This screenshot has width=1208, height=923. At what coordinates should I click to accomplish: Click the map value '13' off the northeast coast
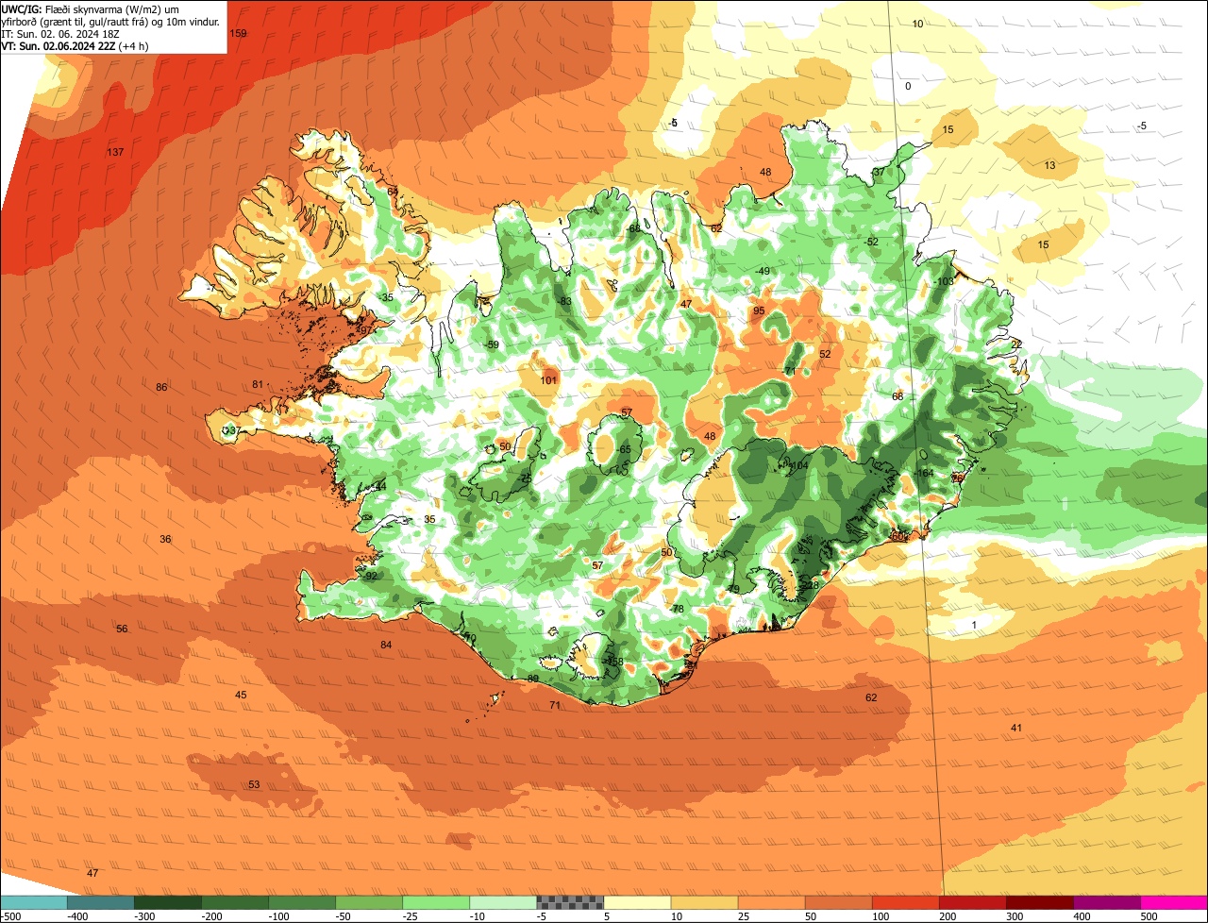pyautogui.click(x=1049, y=165)
